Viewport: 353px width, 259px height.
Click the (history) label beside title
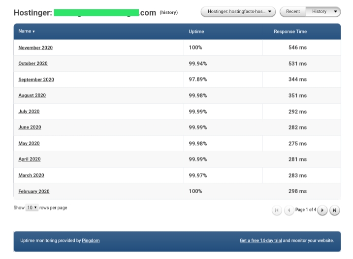coord(168,13)
